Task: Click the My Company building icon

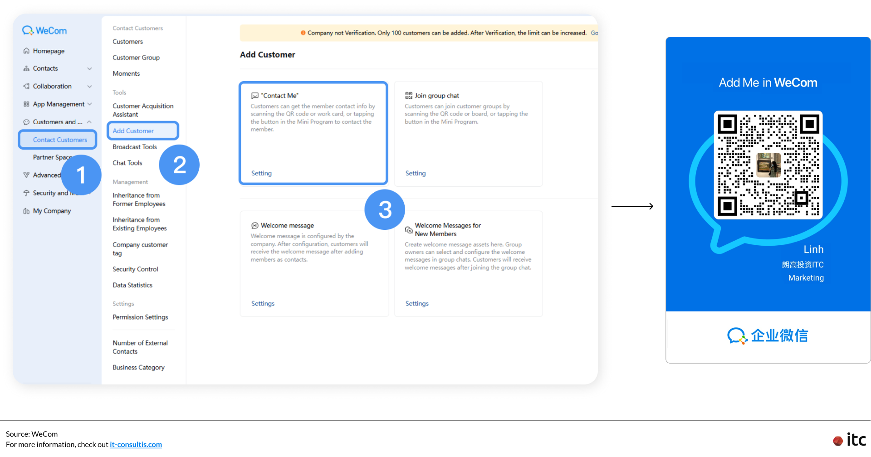Action: coord(26,211)
